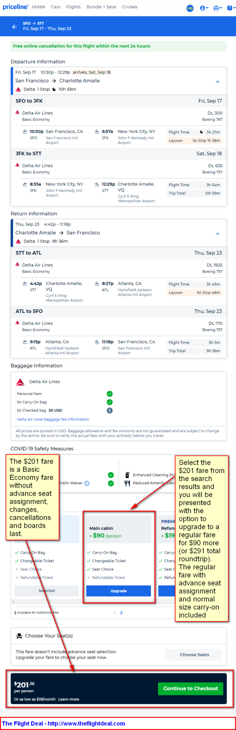Click the back arrow in the blue header
This screenshot has width=236, height=730.
pyautogui.click(x=14, y=27)
